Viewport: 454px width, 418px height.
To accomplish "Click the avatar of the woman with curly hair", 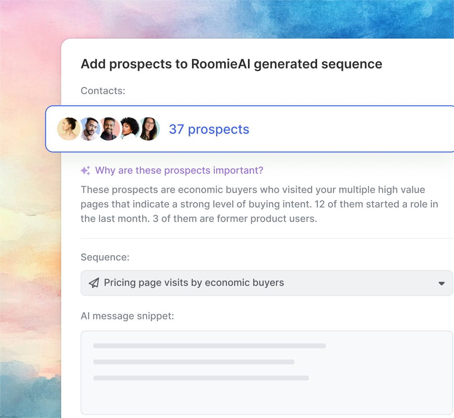I will coord(130,129).
